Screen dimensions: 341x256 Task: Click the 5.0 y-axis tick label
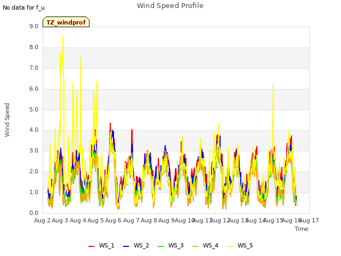[x=34, y=109]
